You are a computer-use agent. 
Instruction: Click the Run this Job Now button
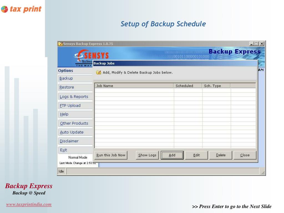point(111,155)
